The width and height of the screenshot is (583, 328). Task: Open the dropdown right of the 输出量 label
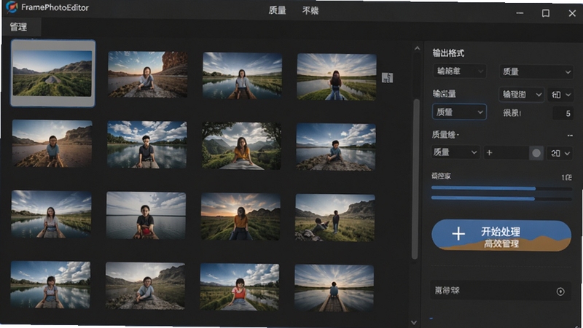(521, 95)
